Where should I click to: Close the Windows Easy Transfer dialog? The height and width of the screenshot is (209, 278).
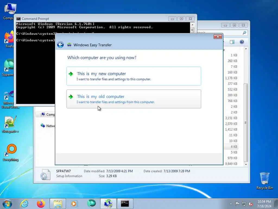[218, 37]
